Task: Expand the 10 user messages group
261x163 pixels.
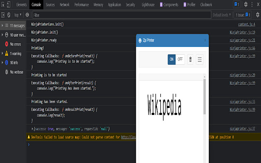Action: [2, 35]
